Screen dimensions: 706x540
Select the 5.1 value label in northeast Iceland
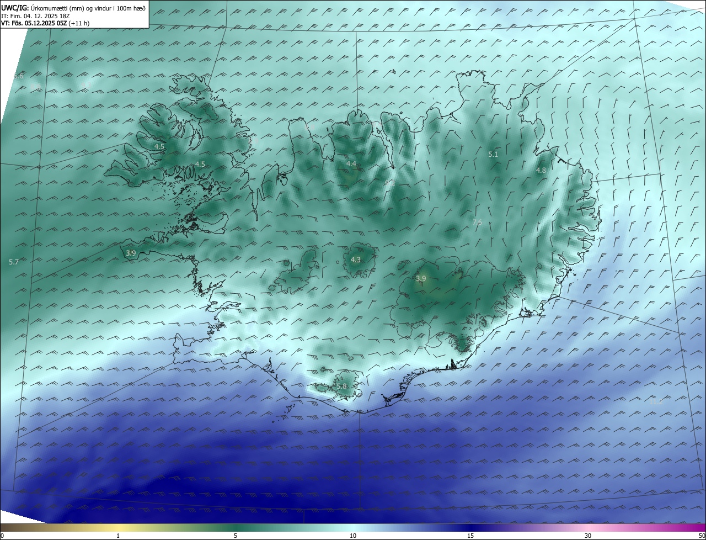[493, 155]
